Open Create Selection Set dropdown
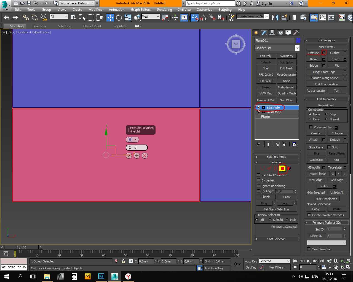The height and width of the screenshot is (282, 353). [266, 17]
